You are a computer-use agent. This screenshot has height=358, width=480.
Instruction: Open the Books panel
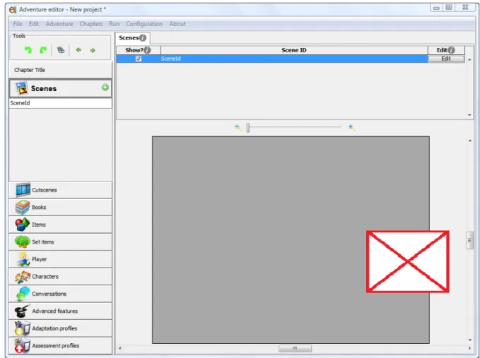[61, 208]
